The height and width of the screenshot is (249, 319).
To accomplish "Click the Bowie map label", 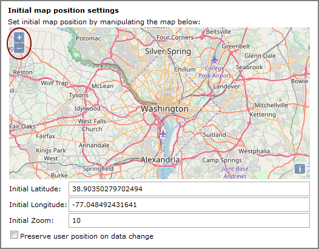I will click(300, 81).
